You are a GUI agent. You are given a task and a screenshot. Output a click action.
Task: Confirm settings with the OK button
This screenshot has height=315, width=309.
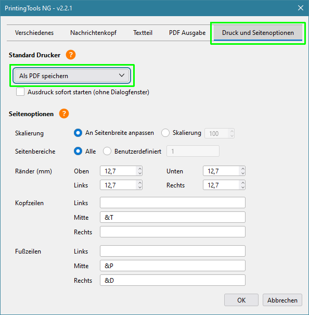[241, 300]
